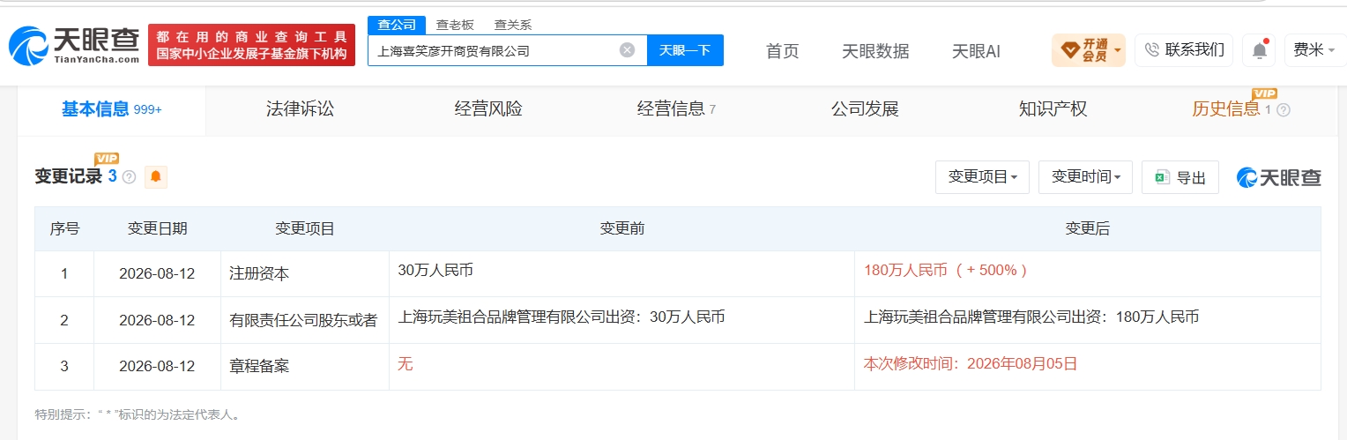Click the 特别提示 note below the table

(x=138, y=414)
